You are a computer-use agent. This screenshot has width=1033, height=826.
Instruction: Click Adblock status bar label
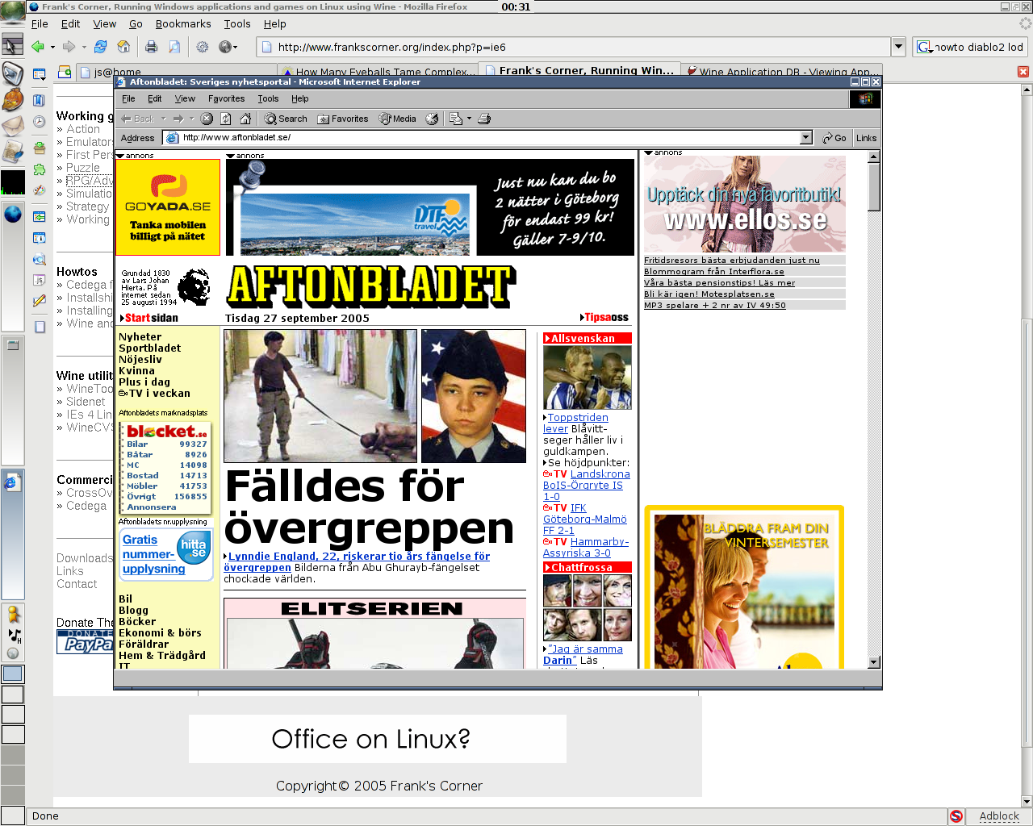point(999,816)
